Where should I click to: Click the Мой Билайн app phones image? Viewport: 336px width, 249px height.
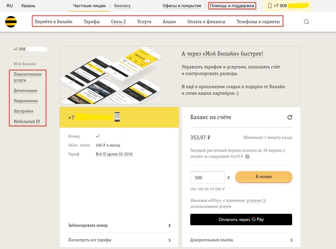point(111,75)
